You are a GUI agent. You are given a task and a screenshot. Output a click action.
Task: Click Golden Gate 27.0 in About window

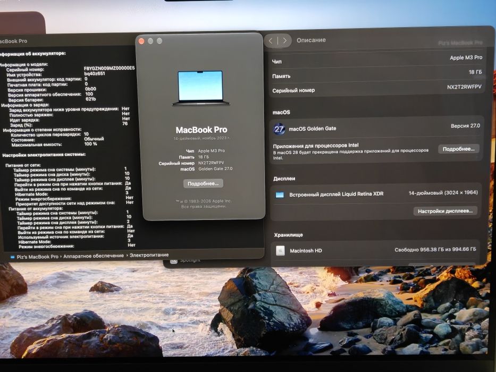(x=215, y=169)
